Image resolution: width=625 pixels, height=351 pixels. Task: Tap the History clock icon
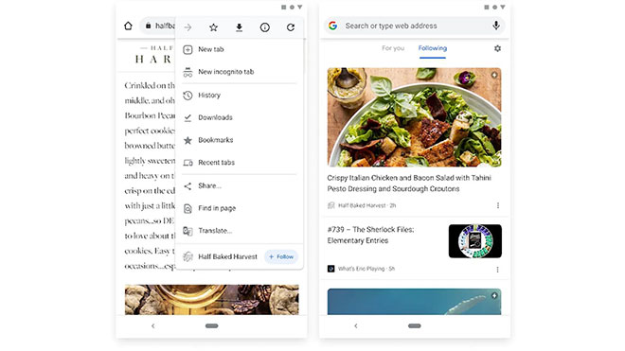tap(187, 96)
